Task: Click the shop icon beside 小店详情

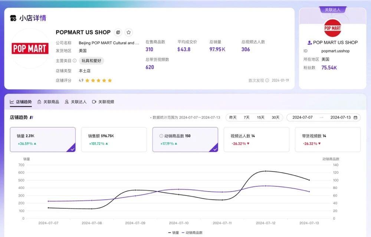Action: (13, 18)
